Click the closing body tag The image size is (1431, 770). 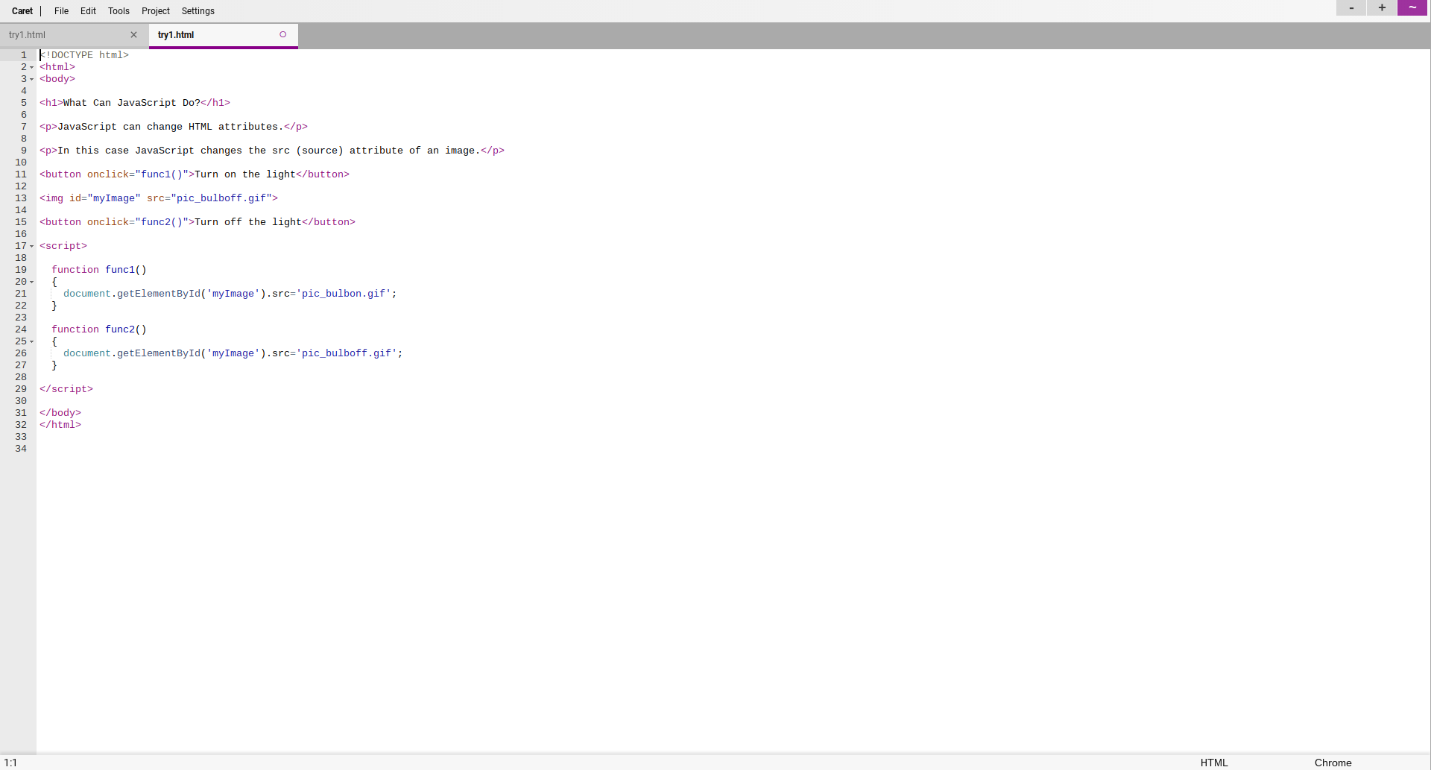[60, 413]
